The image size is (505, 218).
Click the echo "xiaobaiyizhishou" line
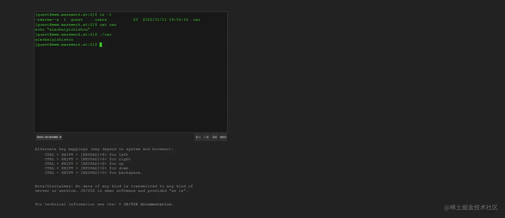pos(62,30)
